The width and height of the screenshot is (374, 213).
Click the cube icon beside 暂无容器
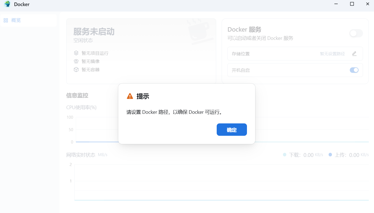click(76, 70)
